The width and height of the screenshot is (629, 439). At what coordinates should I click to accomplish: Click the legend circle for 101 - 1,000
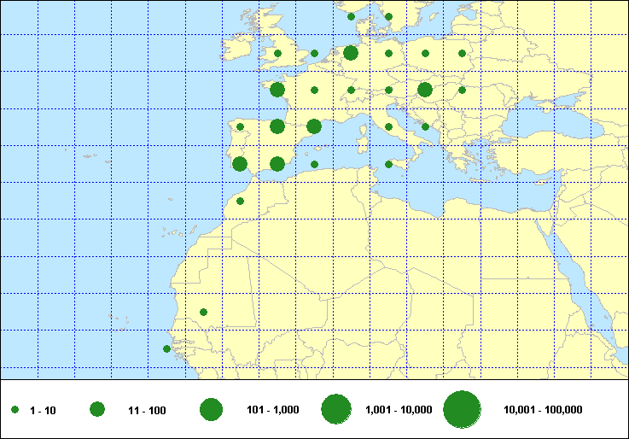pyautogui.click(x=211, y=410)
